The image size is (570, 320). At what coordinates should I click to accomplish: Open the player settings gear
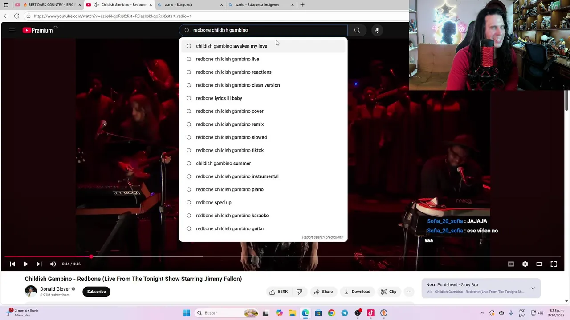point(525,264)
